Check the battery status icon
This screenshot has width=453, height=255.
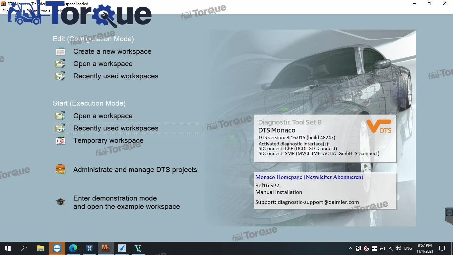click(x=382, y=248)
